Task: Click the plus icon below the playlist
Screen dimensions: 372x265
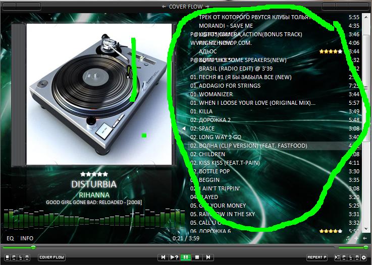Action: pyautogui.click(x=356, y=238)
